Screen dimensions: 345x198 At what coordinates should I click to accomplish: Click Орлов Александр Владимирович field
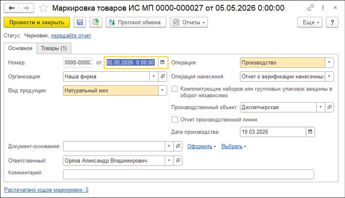[114, 160]
